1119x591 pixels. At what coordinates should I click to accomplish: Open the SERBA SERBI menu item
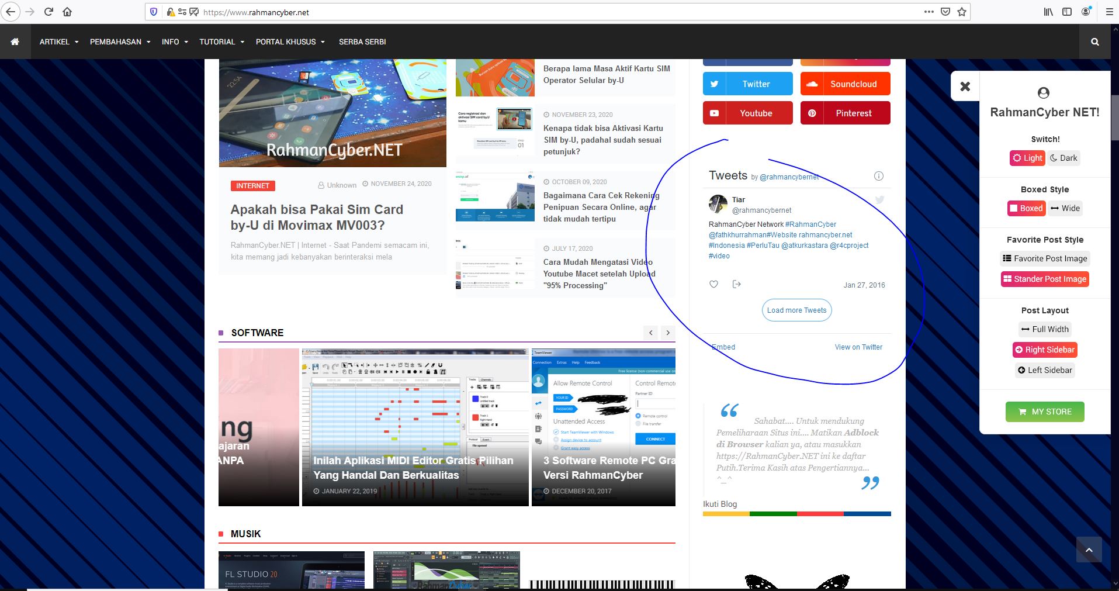[x=362, y=42]
